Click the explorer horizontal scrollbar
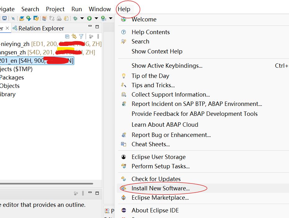This screenshot has height=218, width=289. pyautogui.click(x=47, y=184)
